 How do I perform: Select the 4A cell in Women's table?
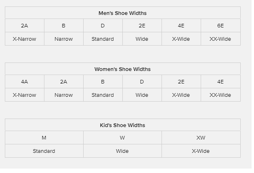tap(25, 82)
